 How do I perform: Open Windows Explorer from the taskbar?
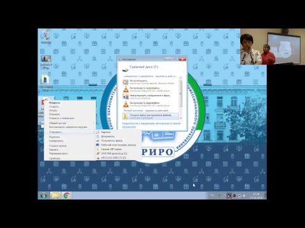55,196
